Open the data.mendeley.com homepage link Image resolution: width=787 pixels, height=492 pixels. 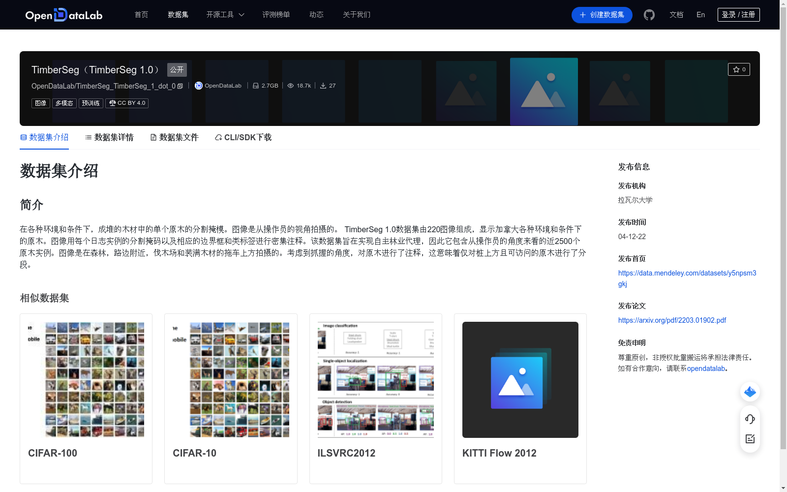687,278
